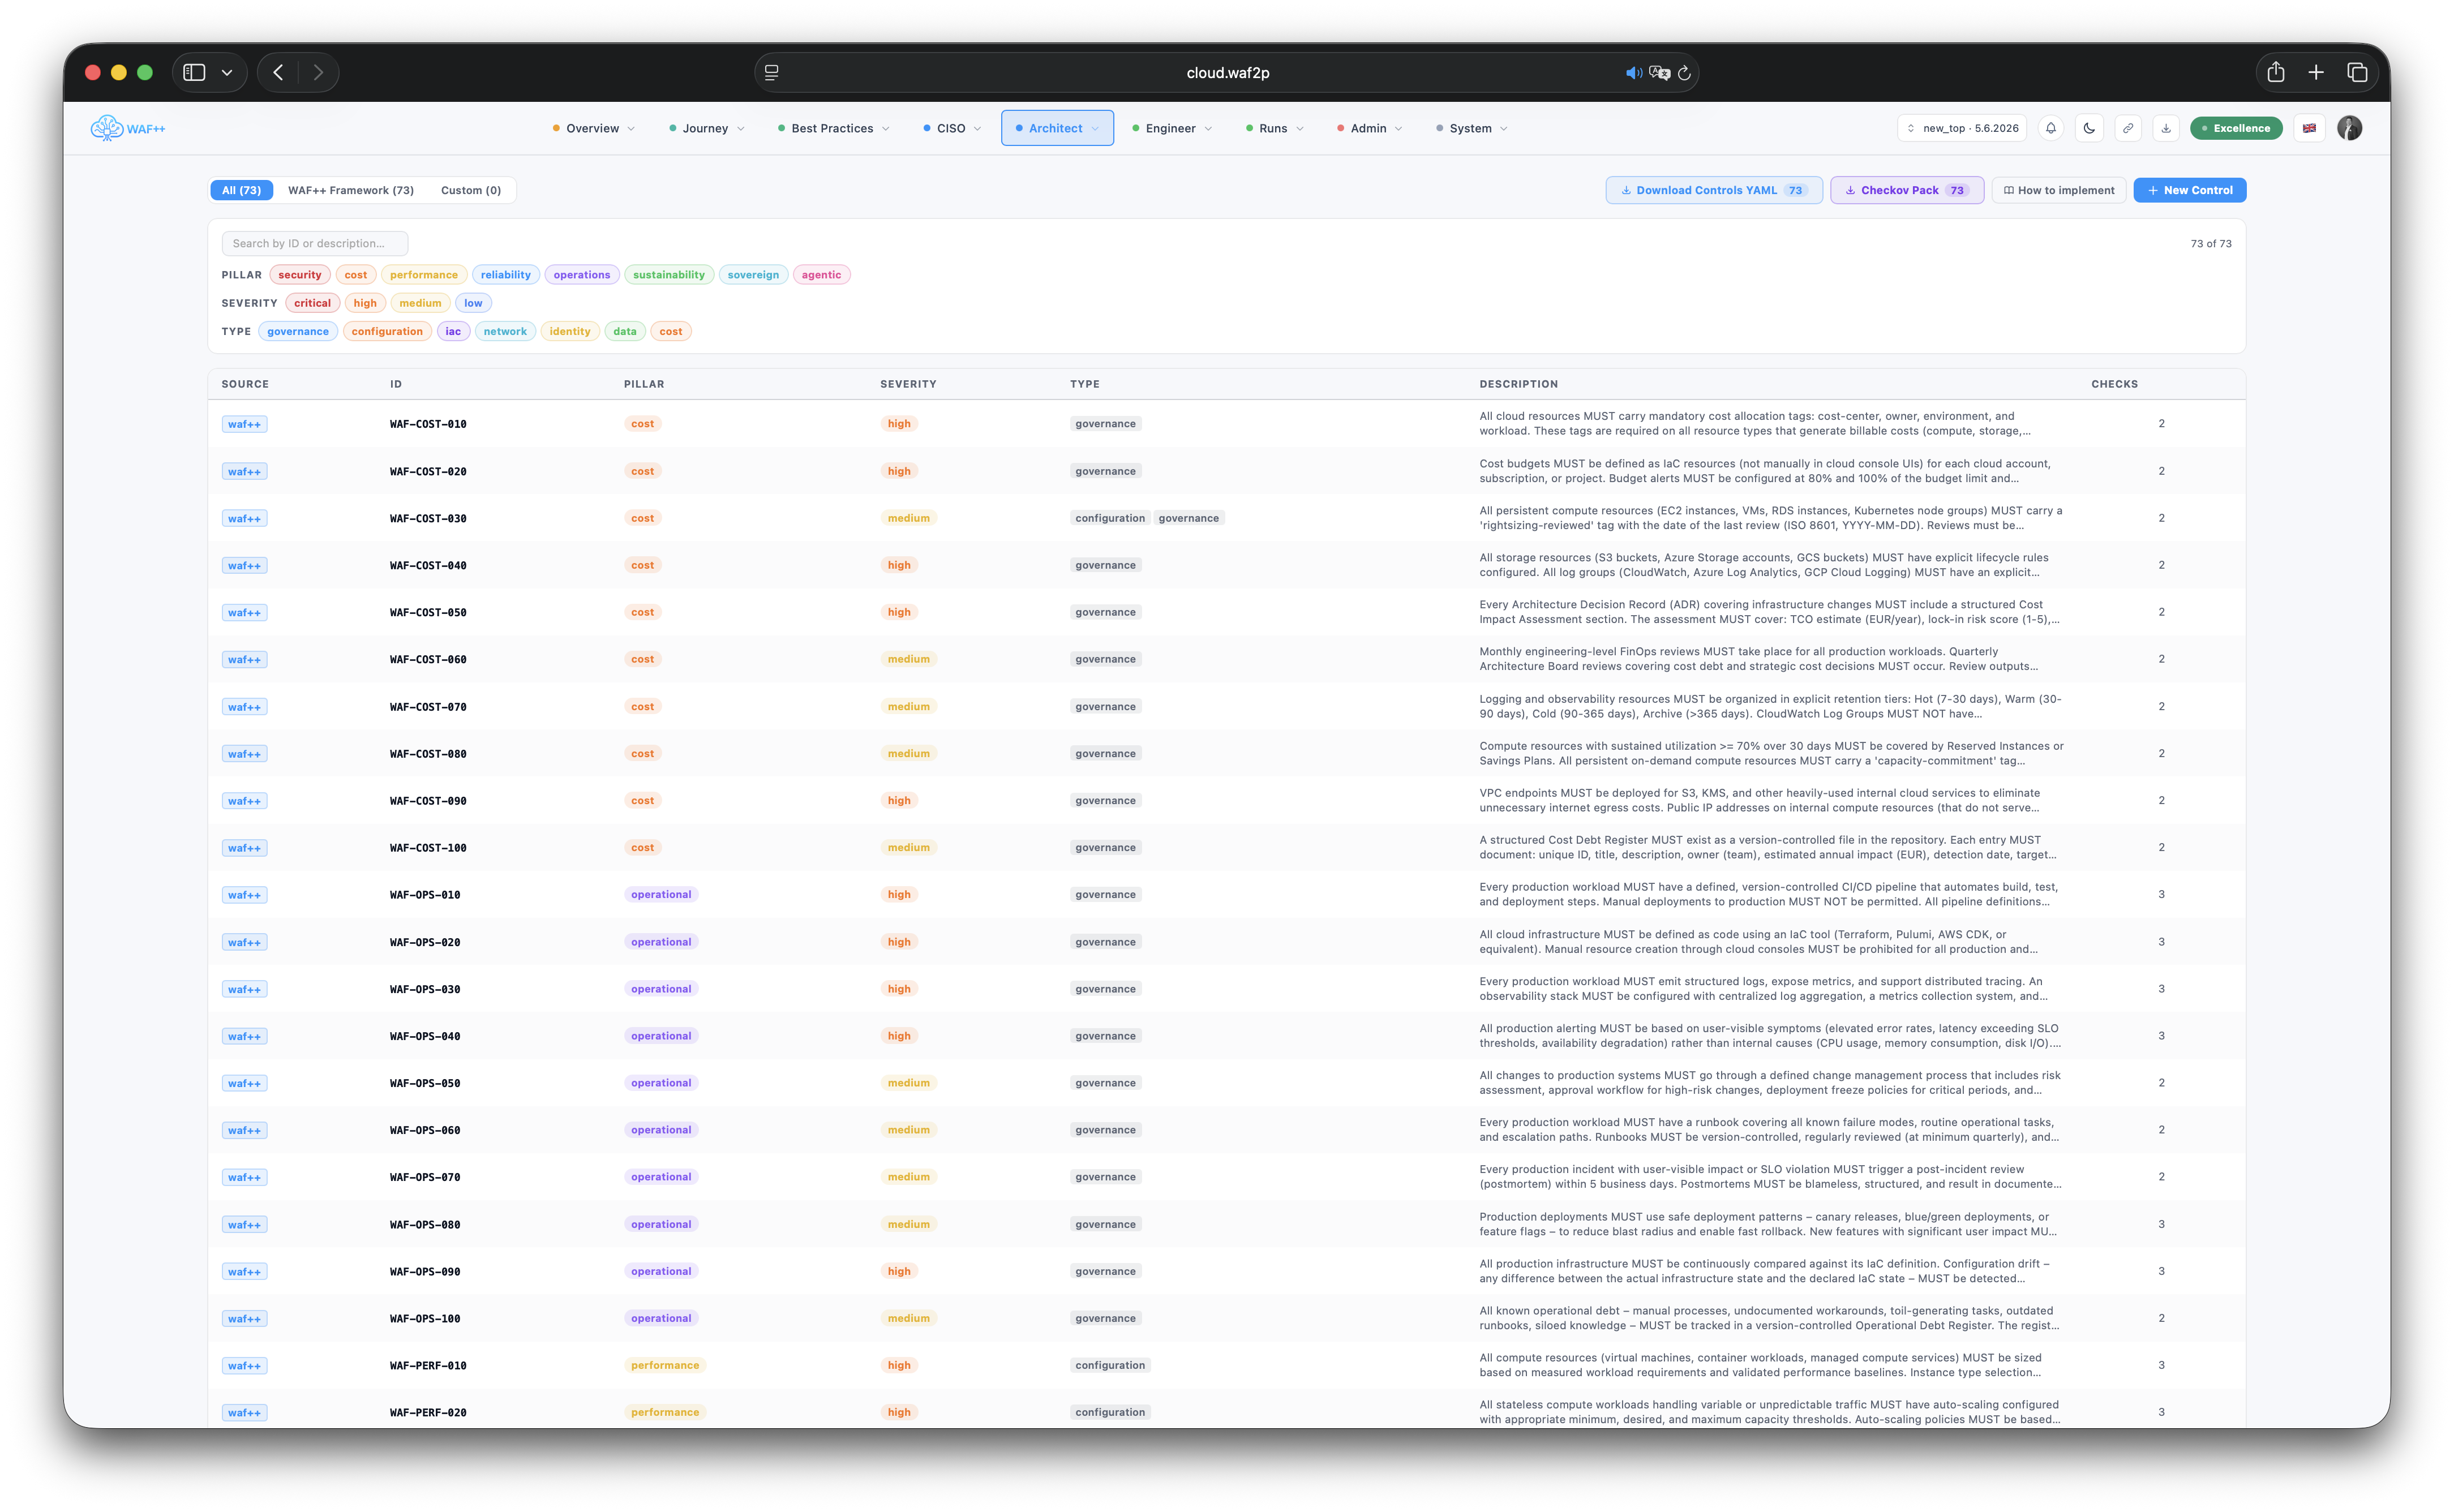Toggle the governance type filter chip

pyautogui.click(x=298, y=331)
